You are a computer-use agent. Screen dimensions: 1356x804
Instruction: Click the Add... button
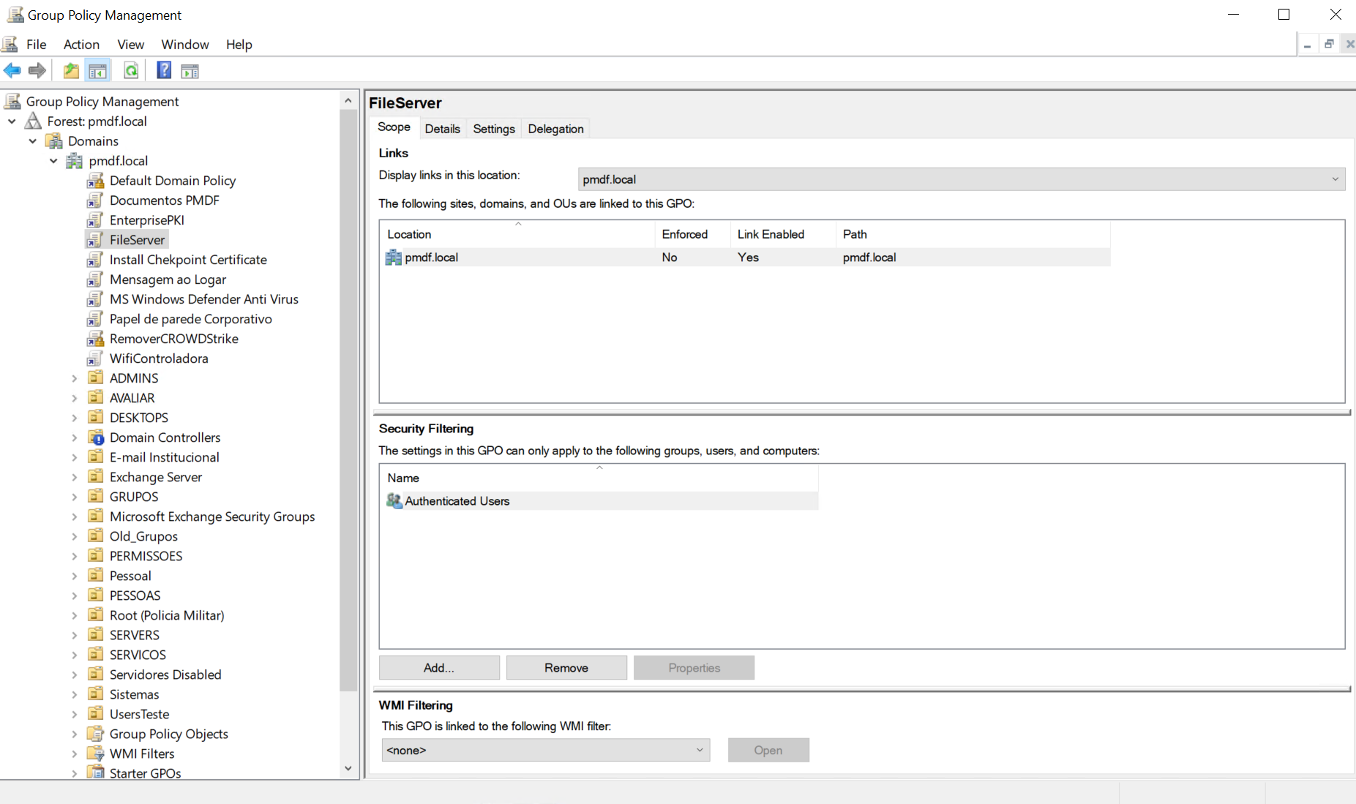tap(439, 668)
